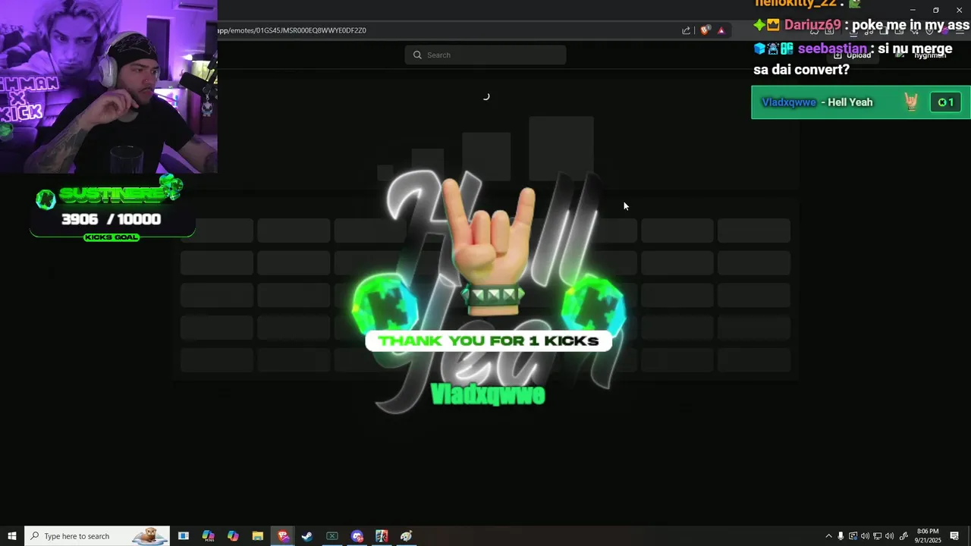Click the crown badge beside Dariuz69
Image resolution: width=971 pixels, height=546 pixels.
click(x=773, y=25)
